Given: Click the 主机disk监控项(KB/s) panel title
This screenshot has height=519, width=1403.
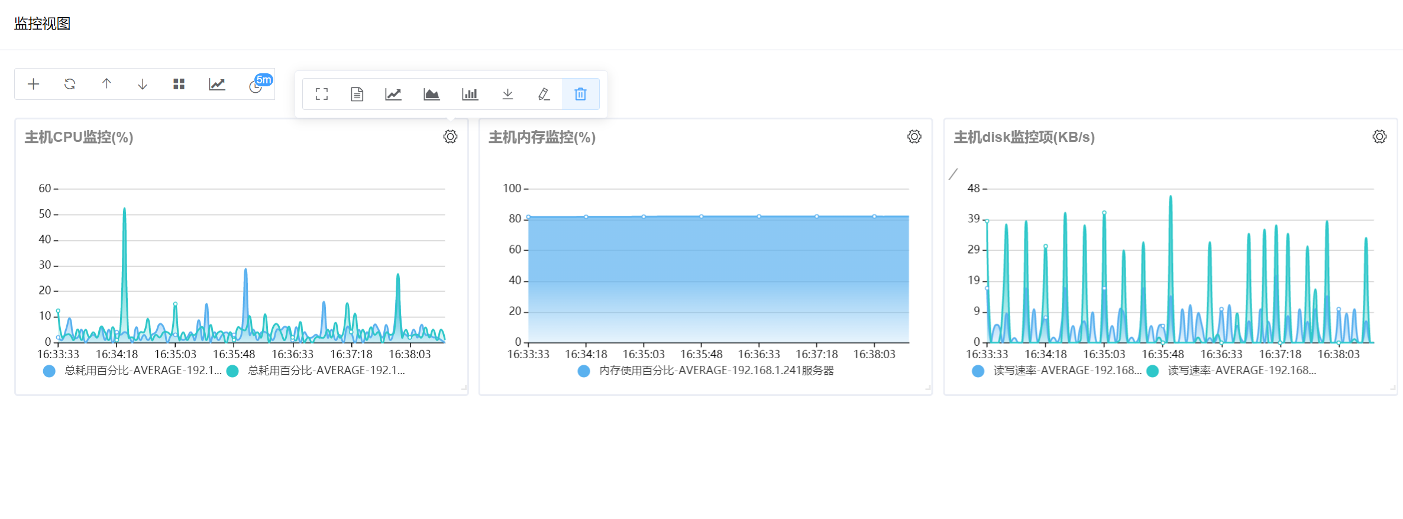Looking at the screenshot, I should (x=1024, y=137).
